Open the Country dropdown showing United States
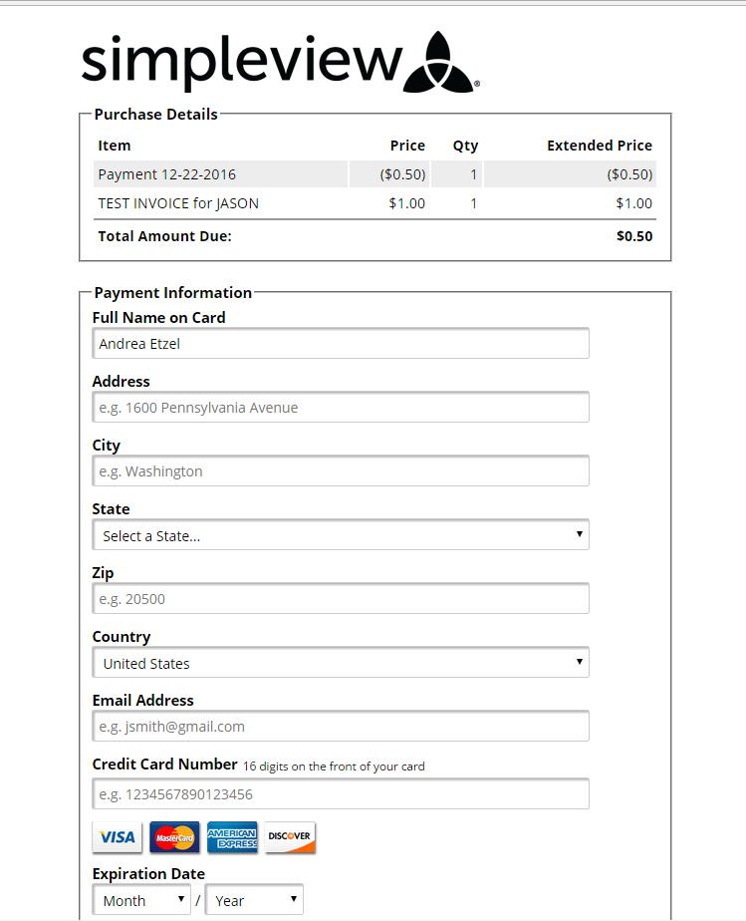This screenshot has width=746, height=921. [341, 663]
